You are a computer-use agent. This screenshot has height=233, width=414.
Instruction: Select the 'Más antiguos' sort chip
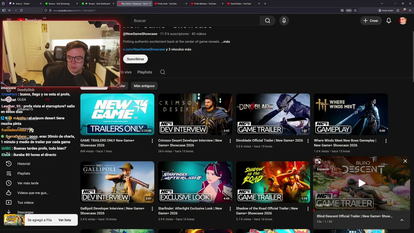144,86
